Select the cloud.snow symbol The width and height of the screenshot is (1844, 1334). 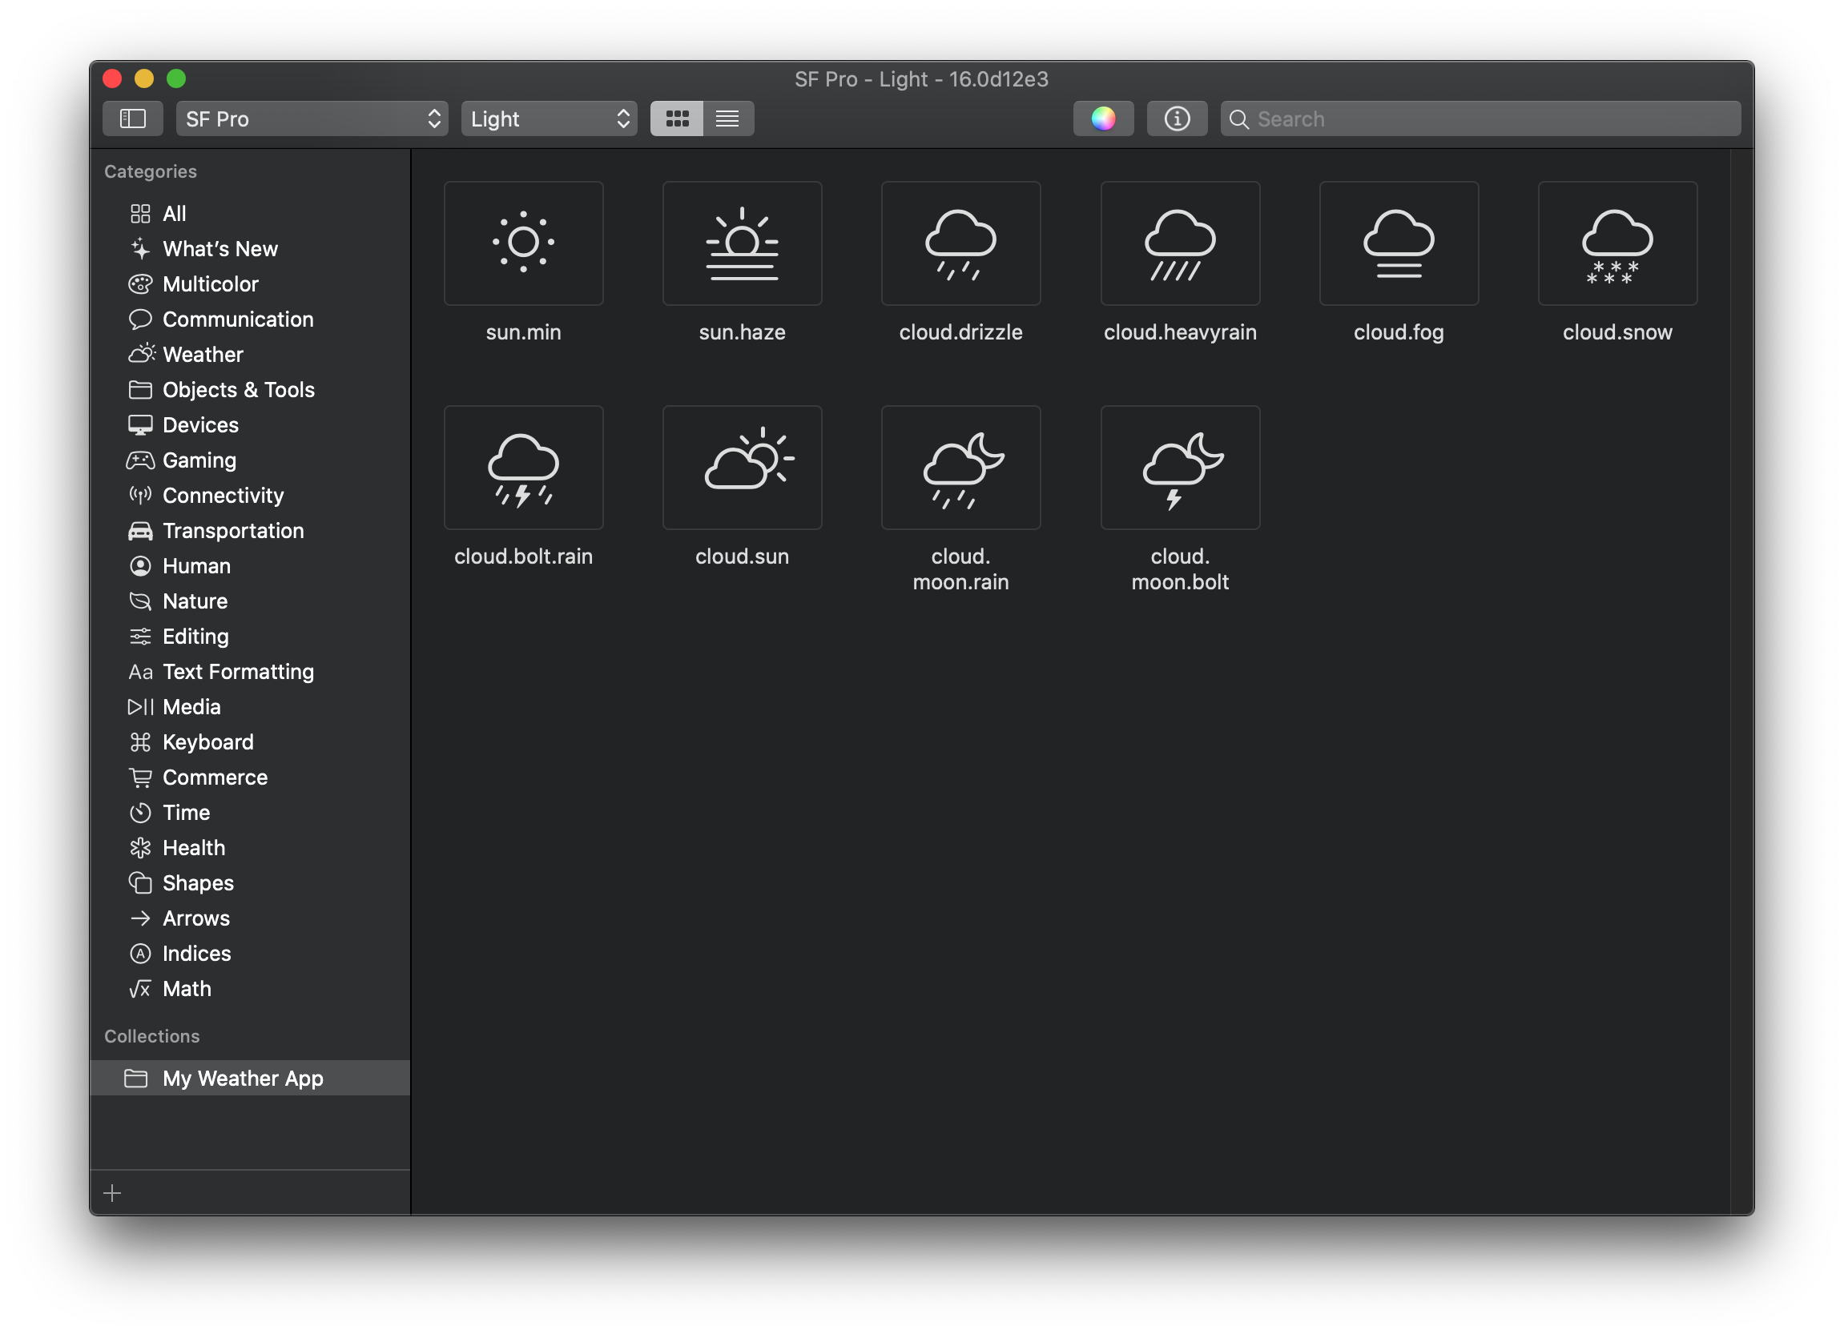[x=1617, y=243]
